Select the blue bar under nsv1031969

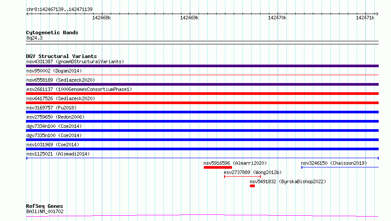(x=202, y=149)
